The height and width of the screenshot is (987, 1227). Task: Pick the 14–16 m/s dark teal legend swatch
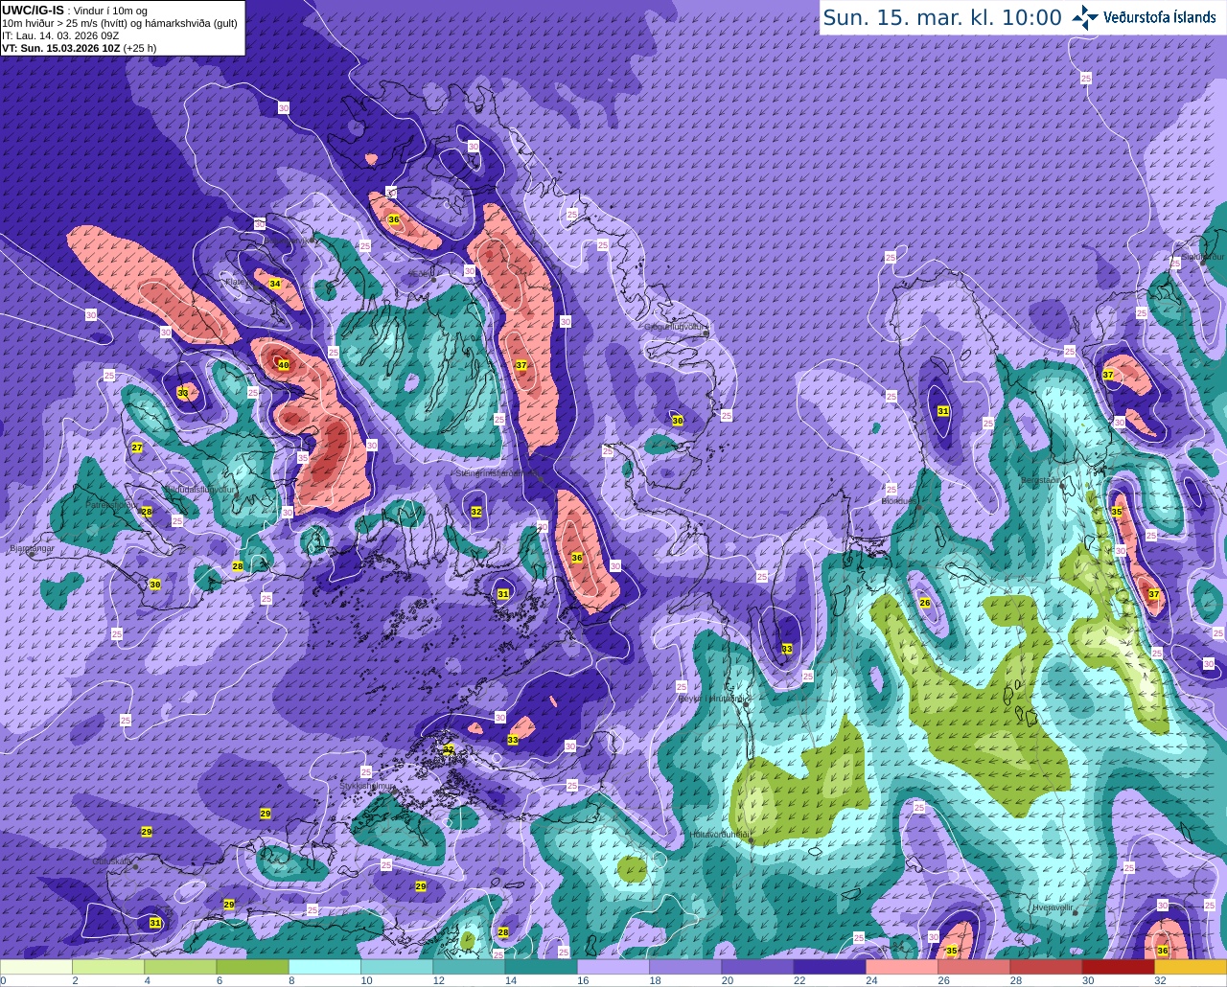point(542,967)
